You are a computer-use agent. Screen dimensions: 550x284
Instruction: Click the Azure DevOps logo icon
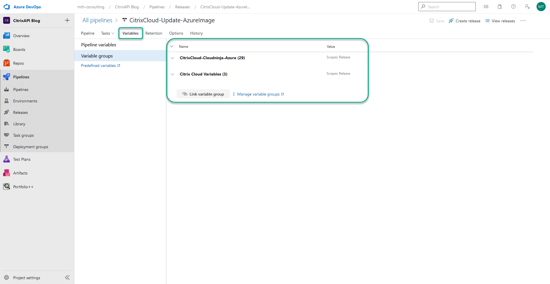pyautogui.click(x=7, y=7)
